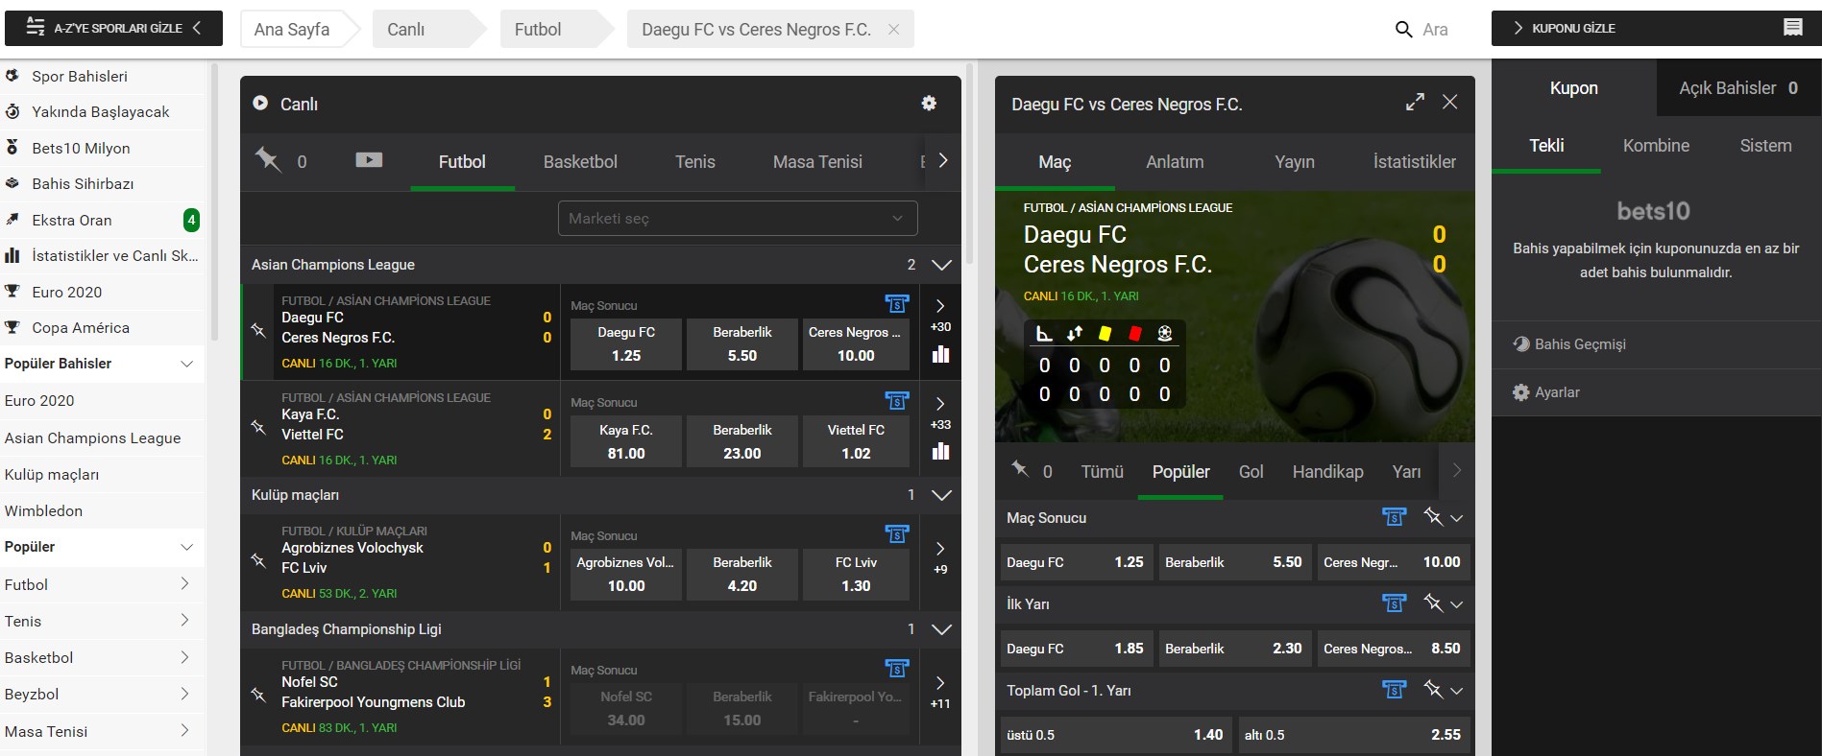Screen dimensions: 1822x756
Task: Pin the Nofel SC vs Fakirerpool match
Action: [258, 695]
